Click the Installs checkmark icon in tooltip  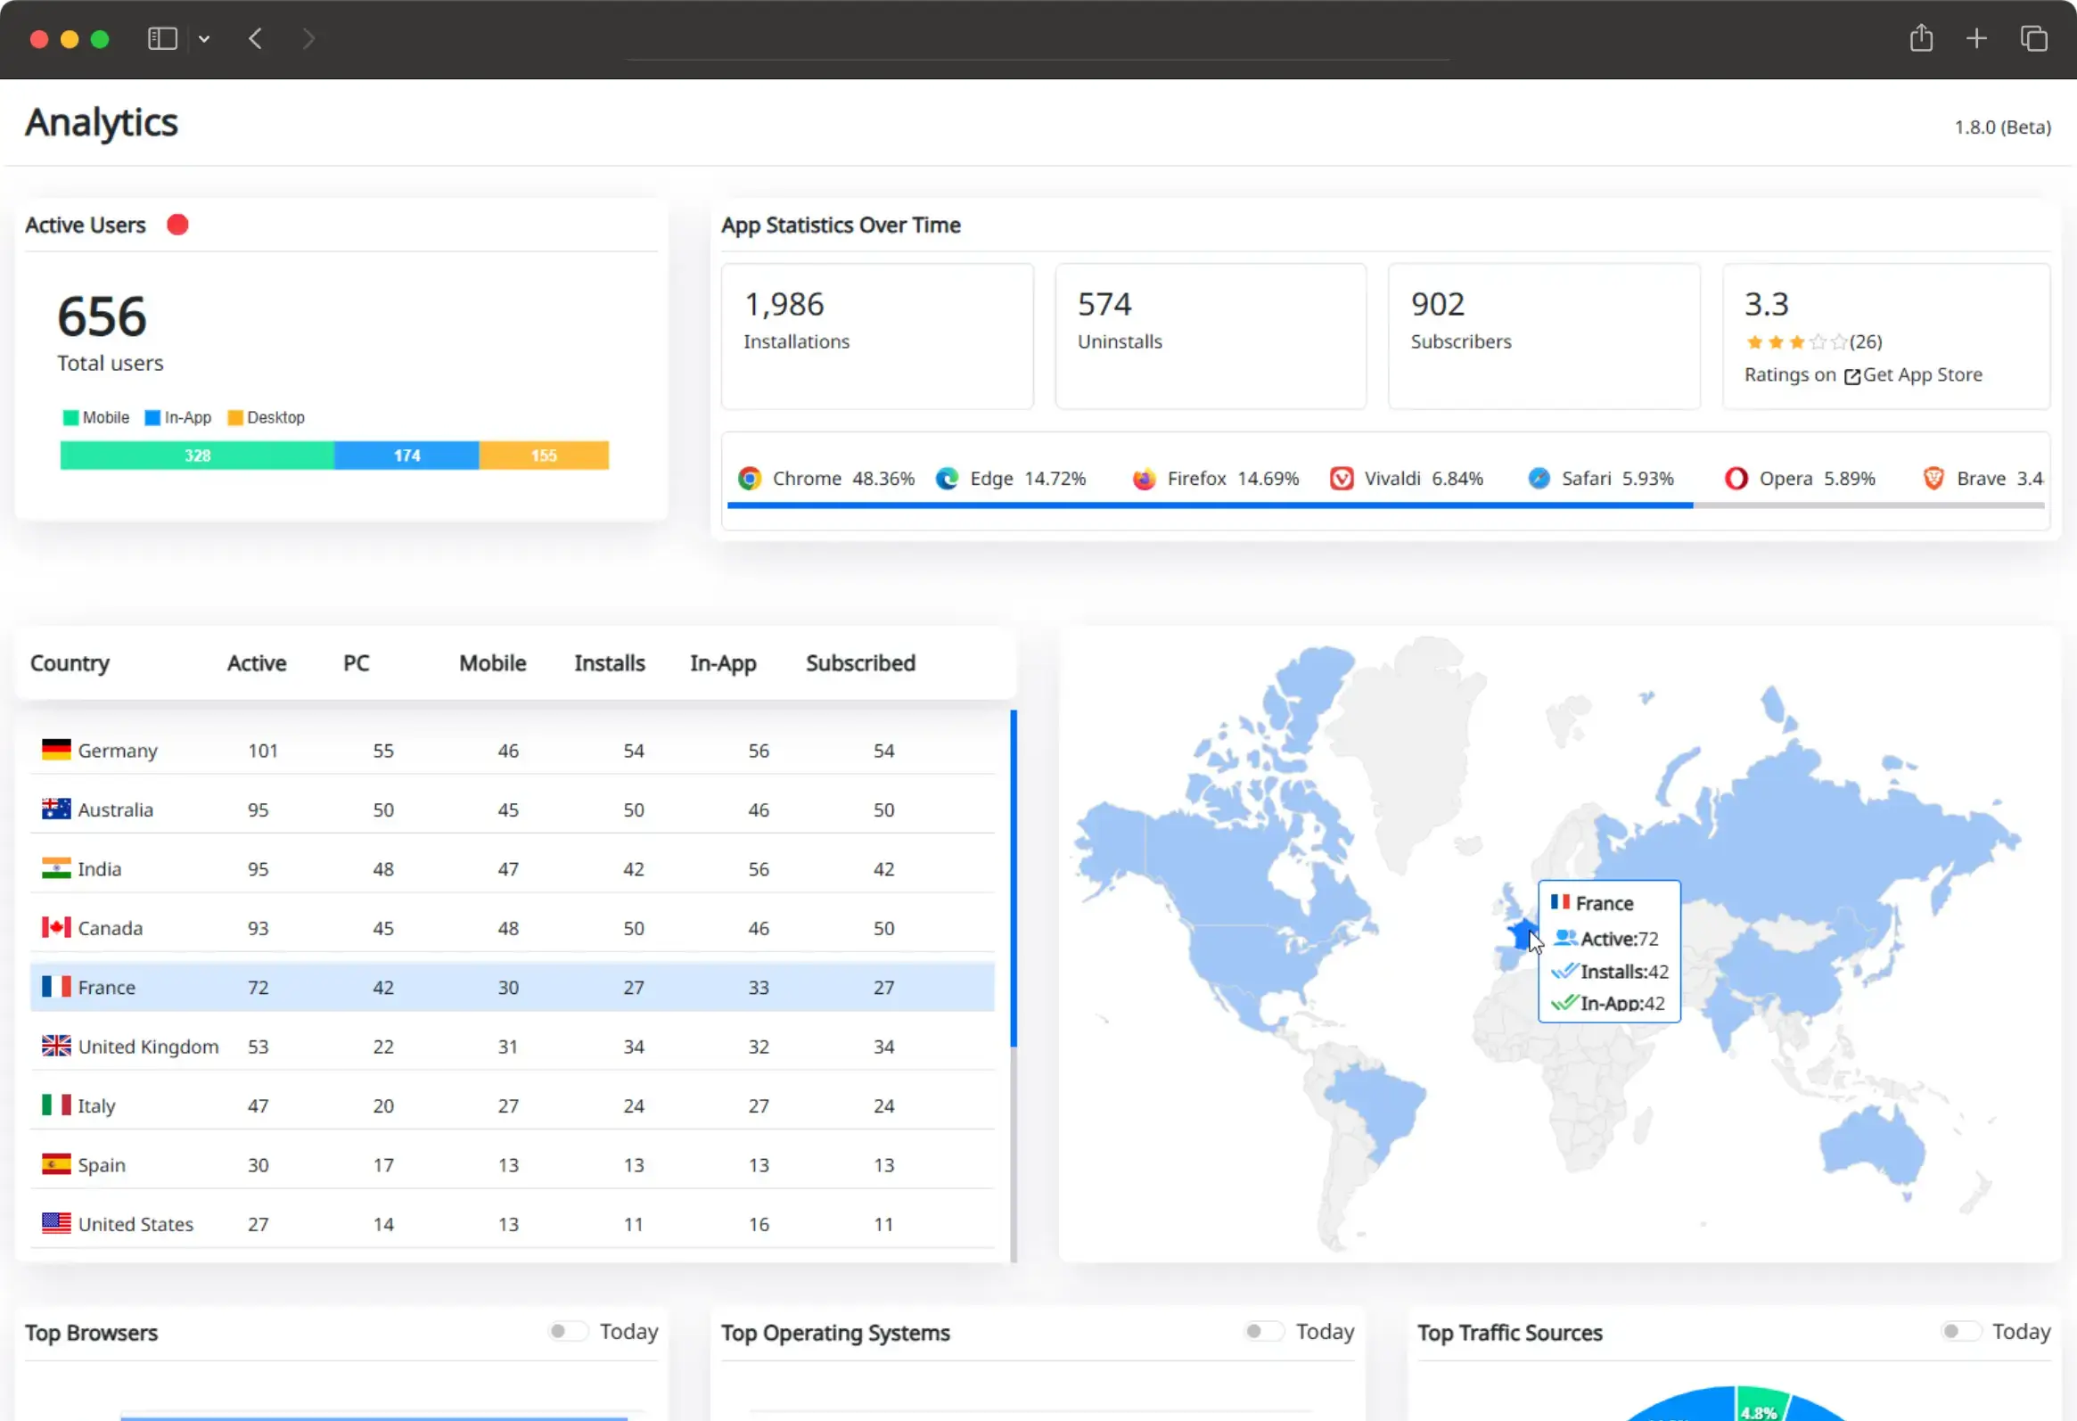tap(1564, 971)
